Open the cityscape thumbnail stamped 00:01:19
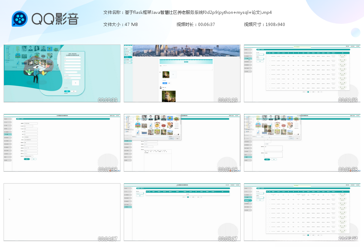 pyautogui.click(x=182, y=73)
